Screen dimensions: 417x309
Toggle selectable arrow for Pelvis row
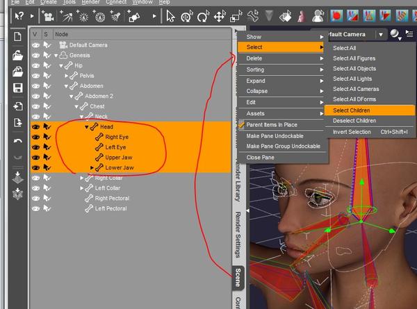click(x=47, y=76)
